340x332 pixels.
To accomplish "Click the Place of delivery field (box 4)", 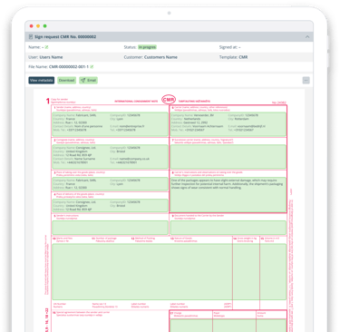I will 110,205.
